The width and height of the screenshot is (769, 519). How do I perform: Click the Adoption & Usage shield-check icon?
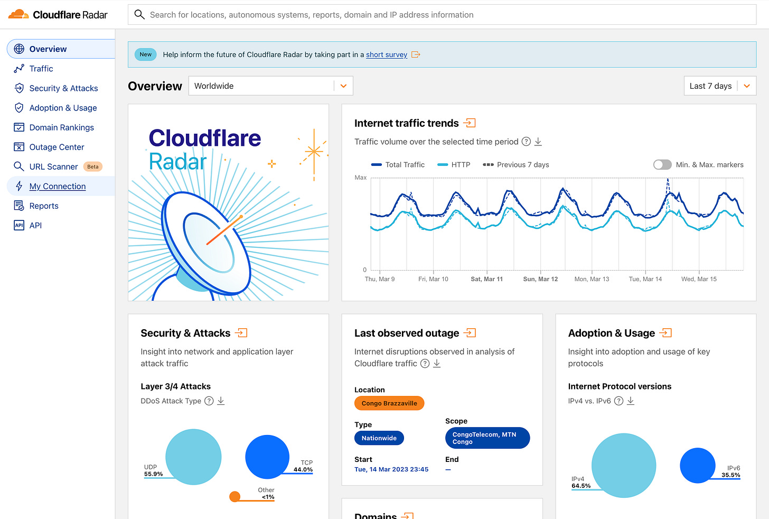pos(19,108)
